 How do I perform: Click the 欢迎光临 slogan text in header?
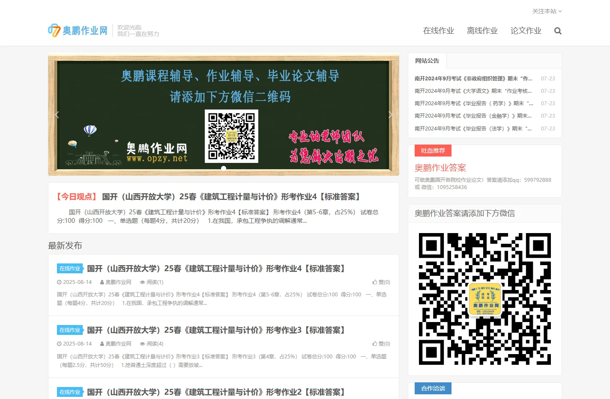tap(129, 27)
